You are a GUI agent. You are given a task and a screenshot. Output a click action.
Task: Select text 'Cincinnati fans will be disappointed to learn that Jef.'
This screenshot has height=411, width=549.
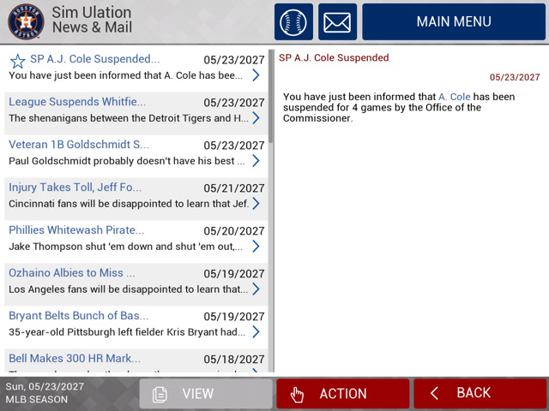129,204
